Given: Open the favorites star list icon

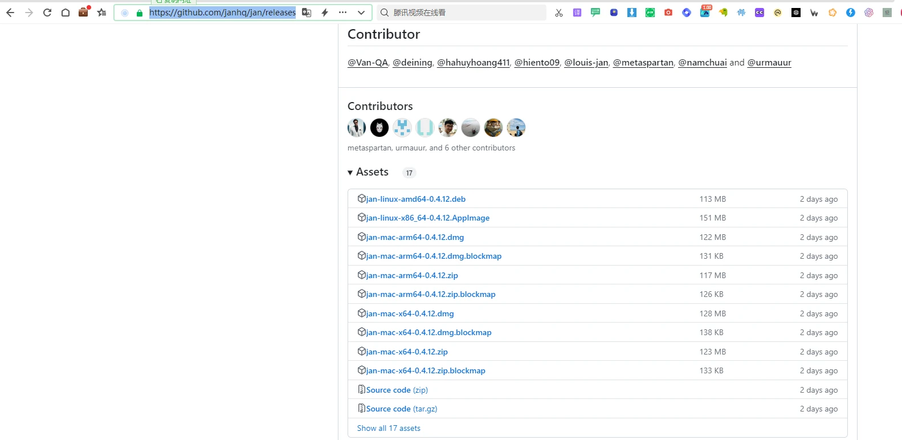Looking at the screenshot, I should 102,13.
